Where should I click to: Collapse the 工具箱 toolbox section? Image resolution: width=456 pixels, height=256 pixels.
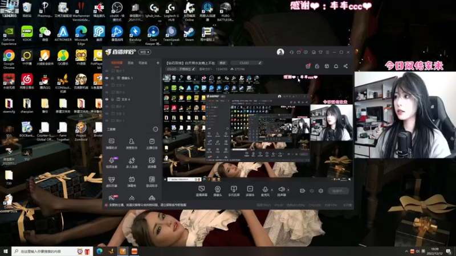[x=156, y=129]
